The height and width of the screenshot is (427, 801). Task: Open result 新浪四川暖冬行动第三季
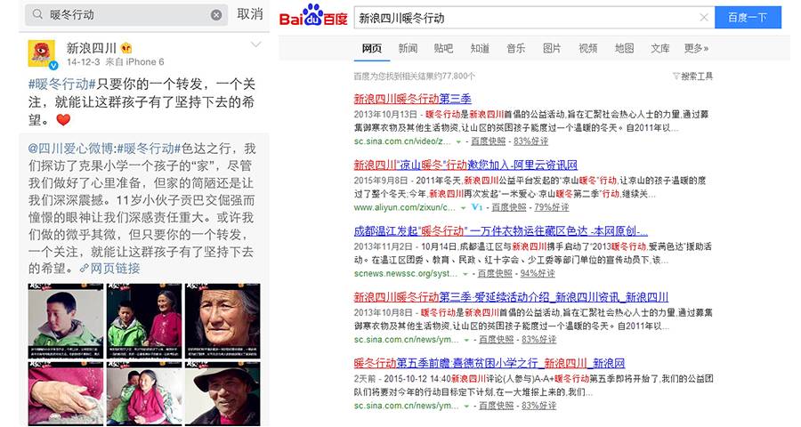coord(412,99)
